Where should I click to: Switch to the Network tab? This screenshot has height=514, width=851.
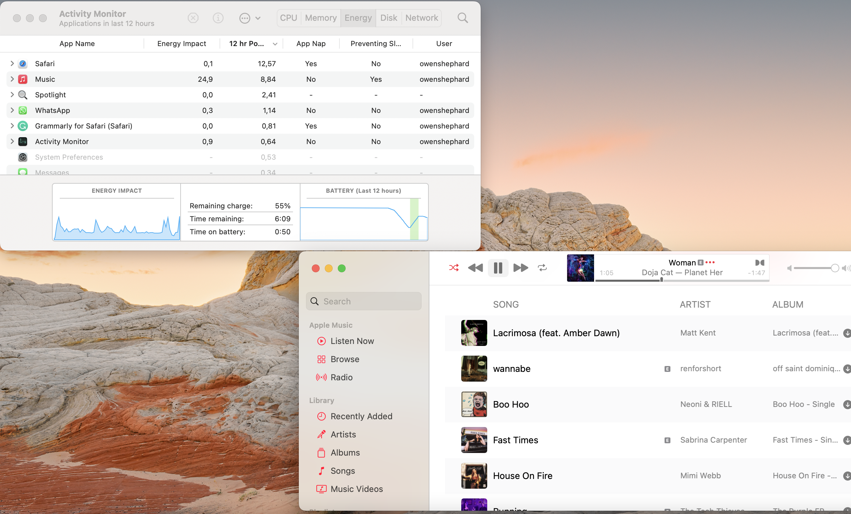[x=421, y=18]
